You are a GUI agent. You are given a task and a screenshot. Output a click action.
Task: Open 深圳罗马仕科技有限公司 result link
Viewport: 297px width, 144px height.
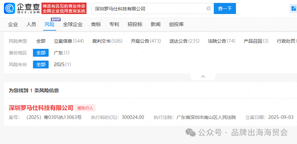coord(41,108)
